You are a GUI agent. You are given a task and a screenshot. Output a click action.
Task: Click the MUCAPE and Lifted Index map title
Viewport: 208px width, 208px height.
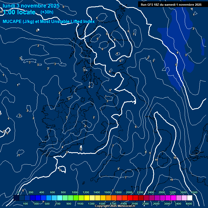tap(49, 22)
